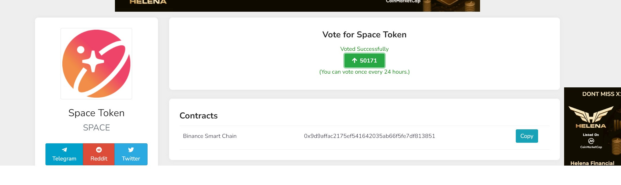This screenshot has height=185, width=621.
Task: Click the Space Token name under the logo
Action: coord(96,113)
